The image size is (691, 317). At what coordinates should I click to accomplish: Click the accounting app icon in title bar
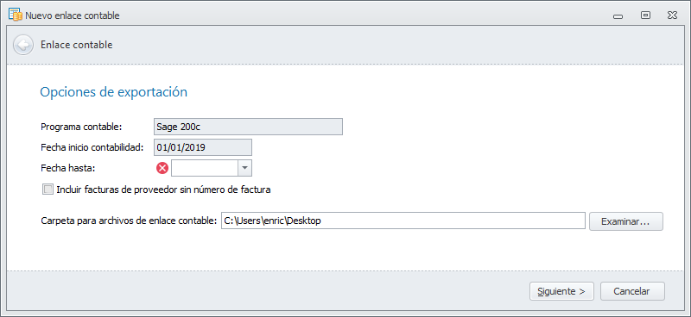click(x=16, y=15)
